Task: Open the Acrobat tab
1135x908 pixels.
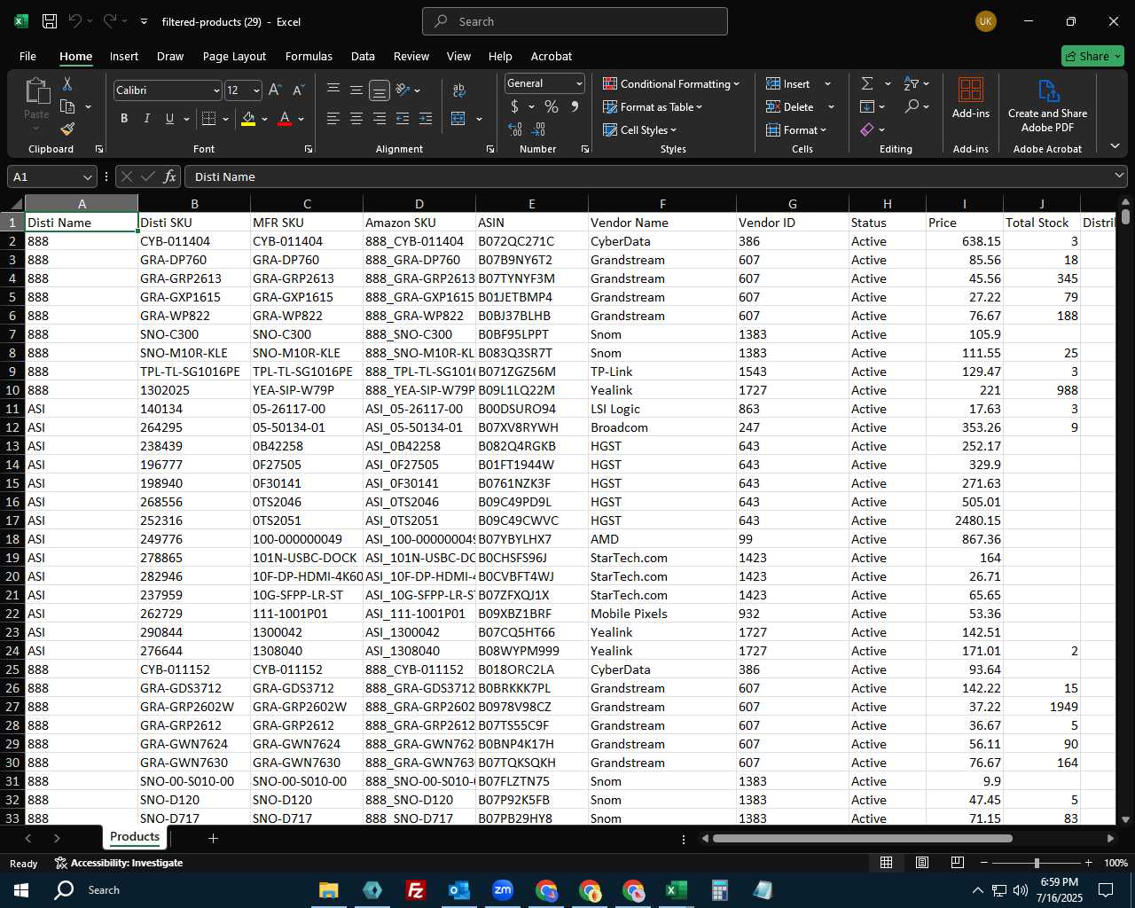Action: (552, 56)
